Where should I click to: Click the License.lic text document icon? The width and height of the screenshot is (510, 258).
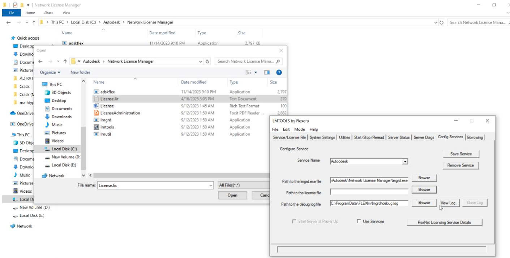96,99
